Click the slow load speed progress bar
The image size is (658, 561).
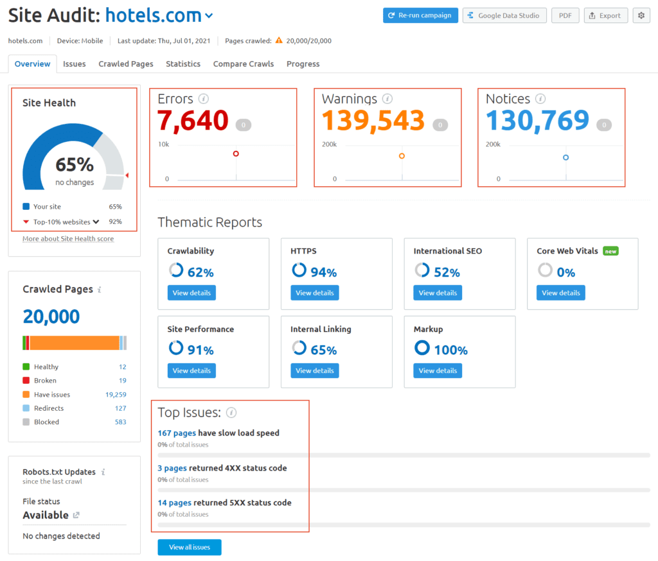coord(404,455)
